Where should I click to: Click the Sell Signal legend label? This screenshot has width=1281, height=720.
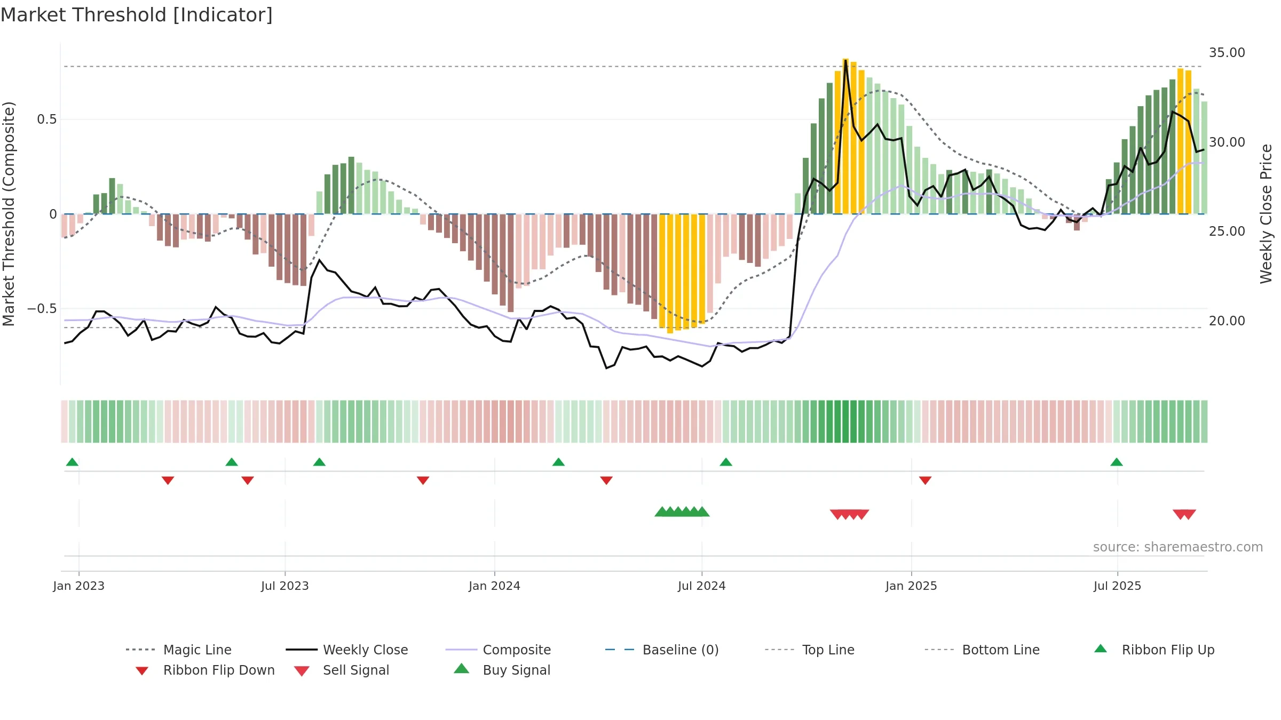[x=356, y=670]
